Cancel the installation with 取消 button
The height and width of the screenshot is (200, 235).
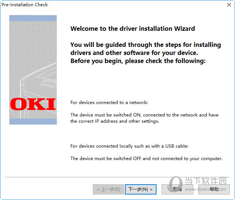point(177,189)
